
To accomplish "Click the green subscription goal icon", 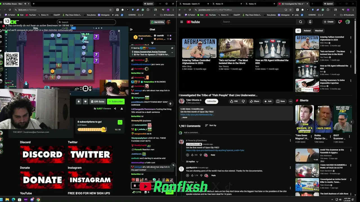I will (120, 122).
